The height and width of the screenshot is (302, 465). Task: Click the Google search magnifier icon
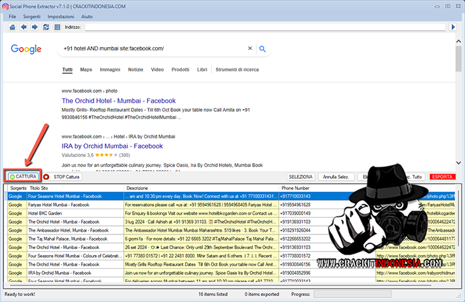pos(263,48)
